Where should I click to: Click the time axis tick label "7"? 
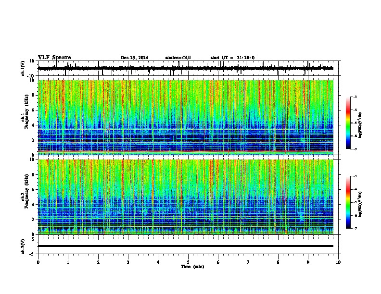[x=248, y=262]
